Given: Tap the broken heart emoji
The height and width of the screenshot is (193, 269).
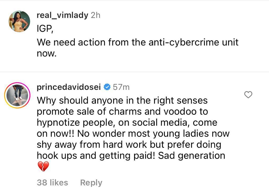Looking at the screenshot, I should (x=43, y=166).
